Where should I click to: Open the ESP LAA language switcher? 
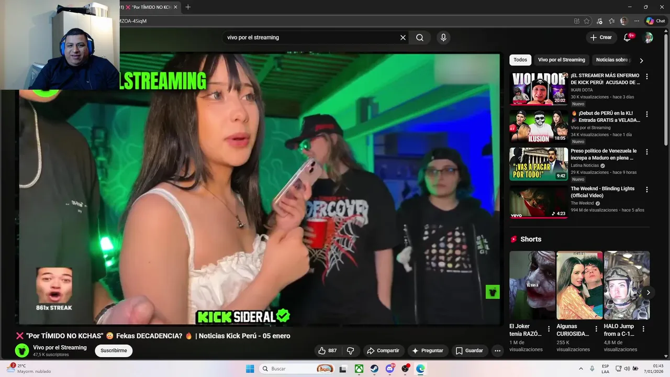coord(605,369)
